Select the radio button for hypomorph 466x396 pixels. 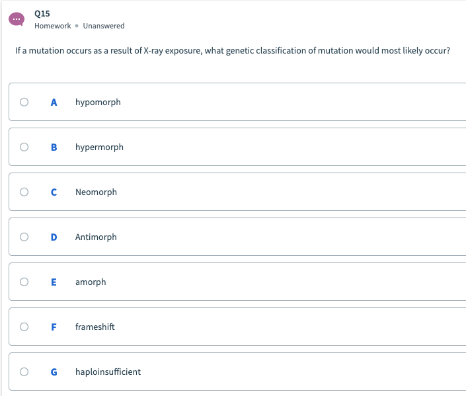pyautogui.click(x=24, y=102)
